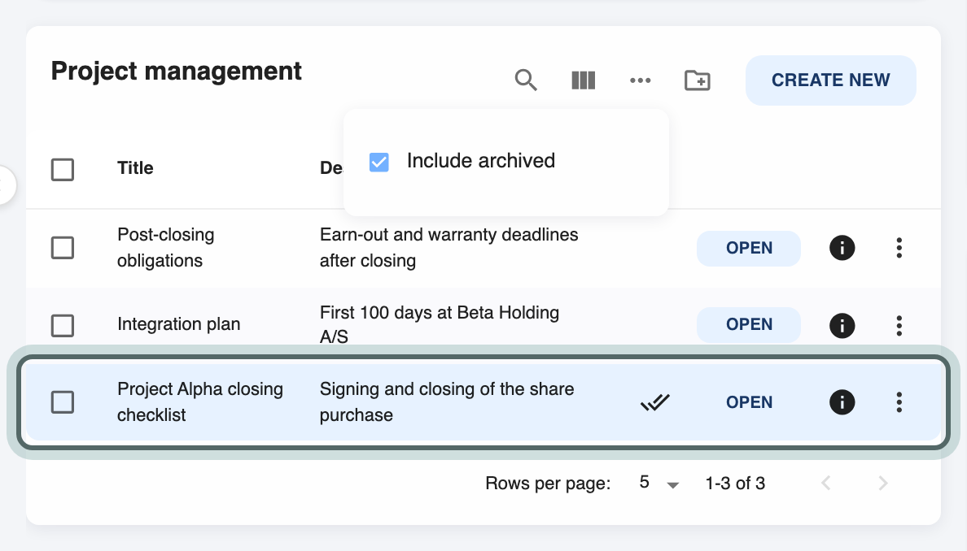
Task: Open kebab menu for Post-closing obligations
Action: pos(899,248)
